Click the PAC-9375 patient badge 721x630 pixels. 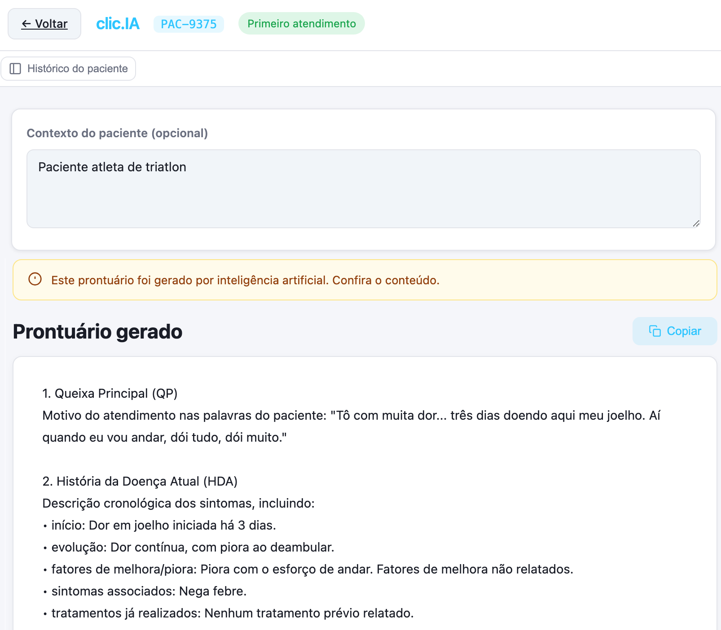(189, 24)
